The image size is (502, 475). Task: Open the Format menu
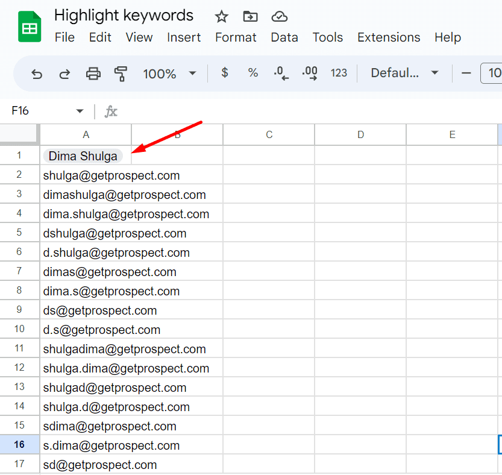click(236, 37)
